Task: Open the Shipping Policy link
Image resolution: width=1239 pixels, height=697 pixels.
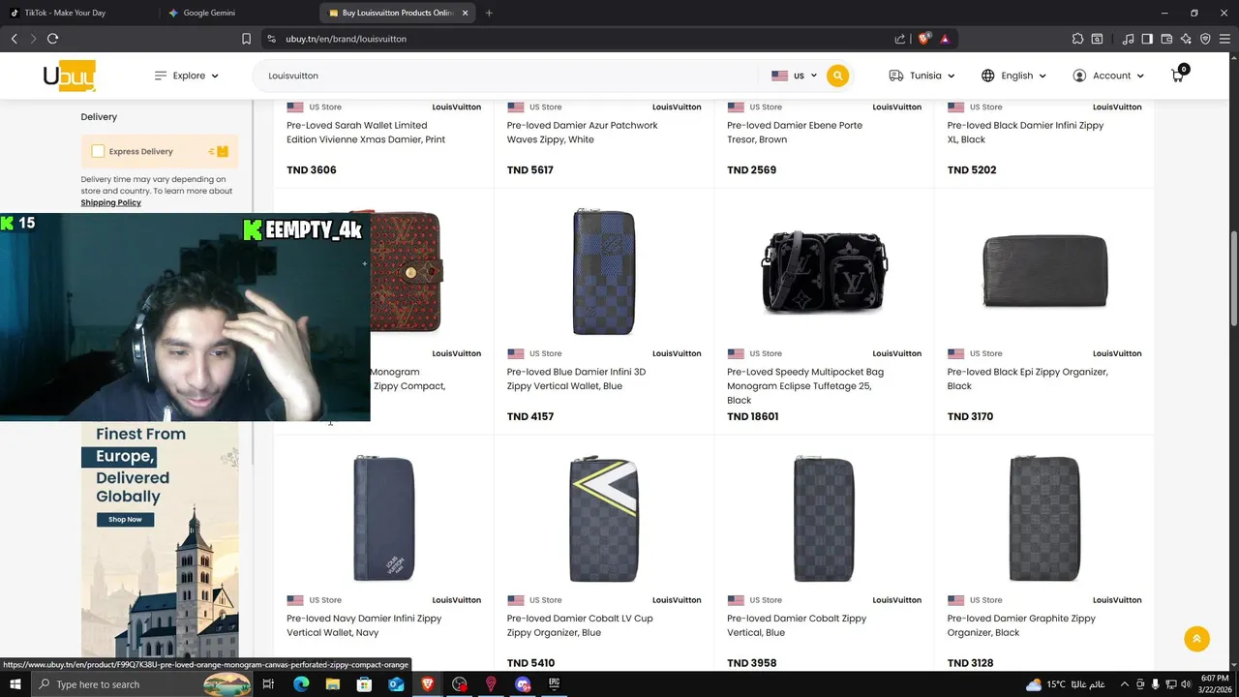Action: [111, 202]
